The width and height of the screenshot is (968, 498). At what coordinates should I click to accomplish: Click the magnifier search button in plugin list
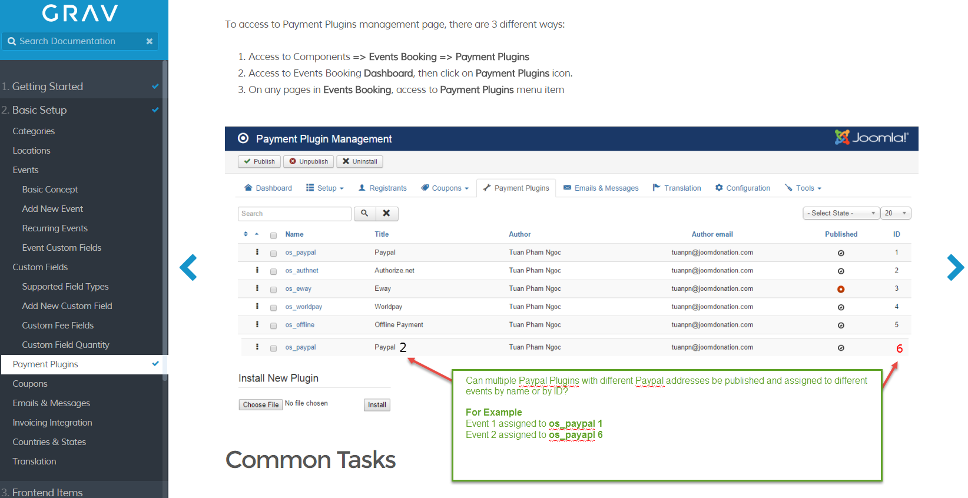pos(364,213)
